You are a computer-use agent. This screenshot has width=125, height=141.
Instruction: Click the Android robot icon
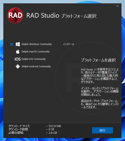pyautogui.click(x=18, y=67)
